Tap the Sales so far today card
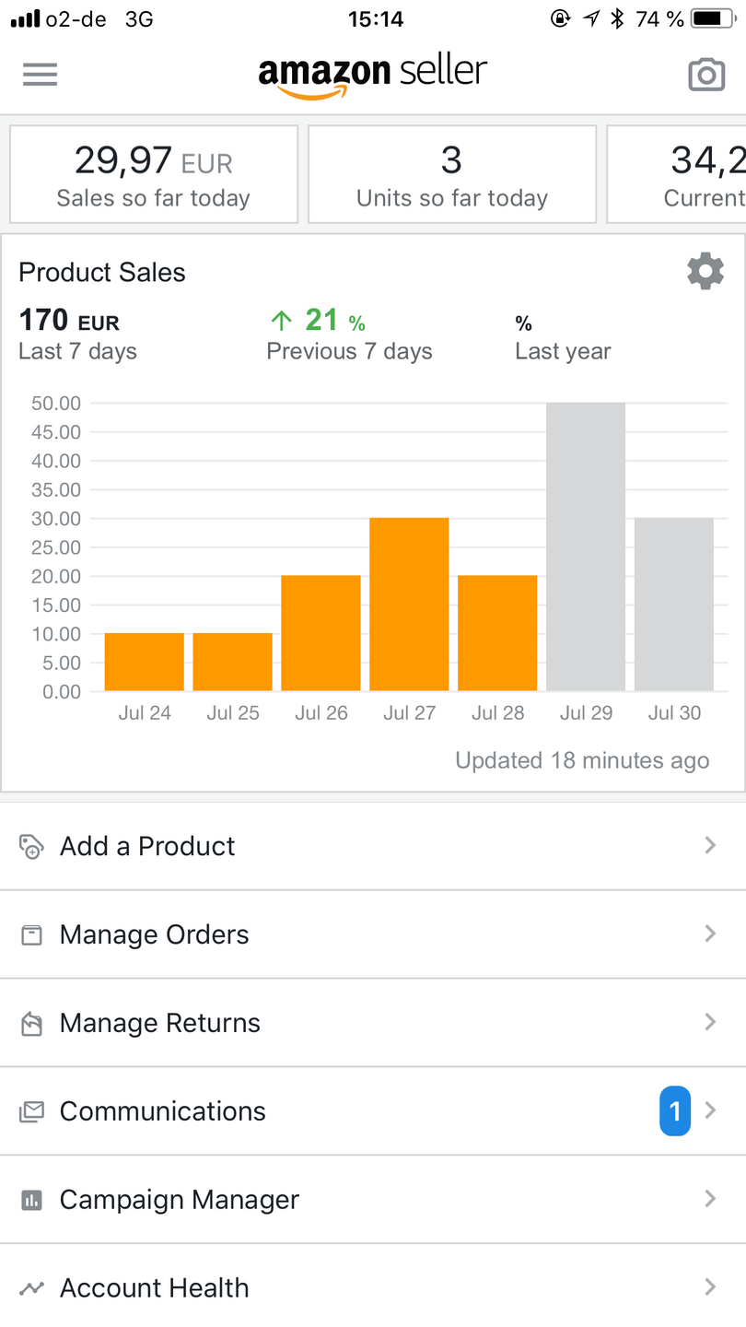The image size is (746, 1327). coord(154,174)
